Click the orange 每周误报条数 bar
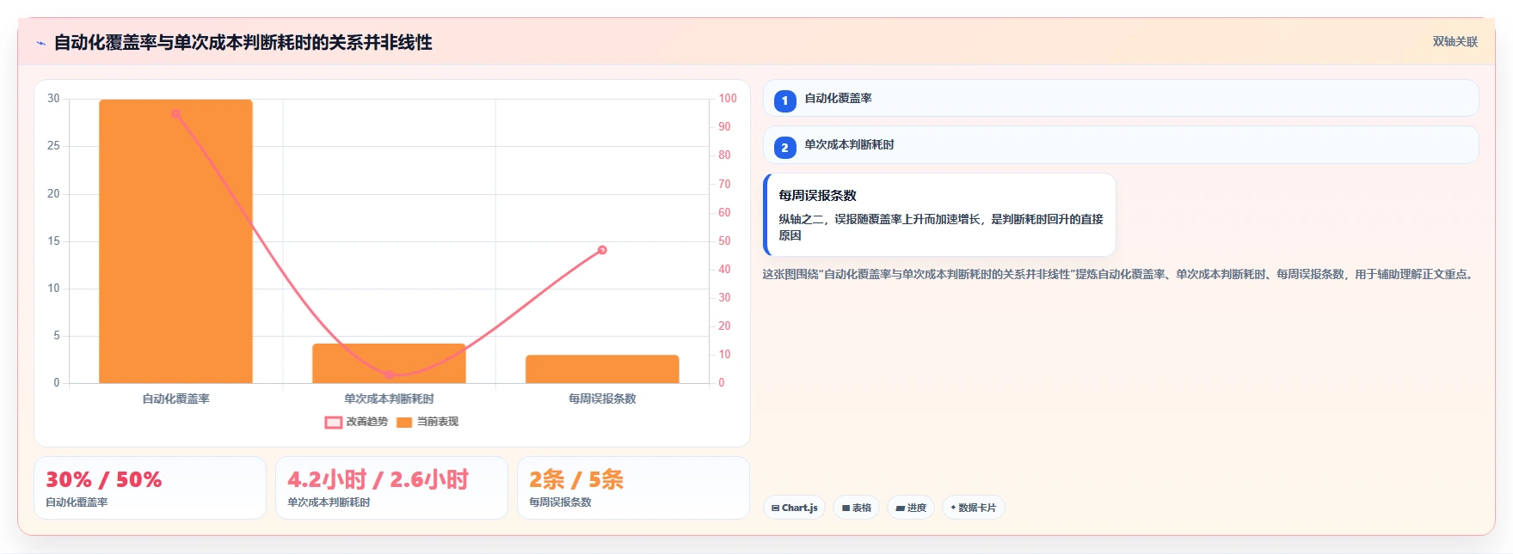The image size is (1513, 554). coord(602,369)
